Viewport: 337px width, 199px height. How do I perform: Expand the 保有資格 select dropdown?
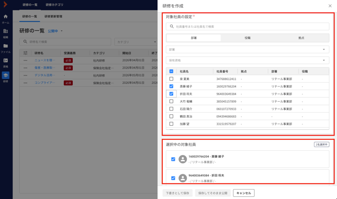(x=248, y=60)
